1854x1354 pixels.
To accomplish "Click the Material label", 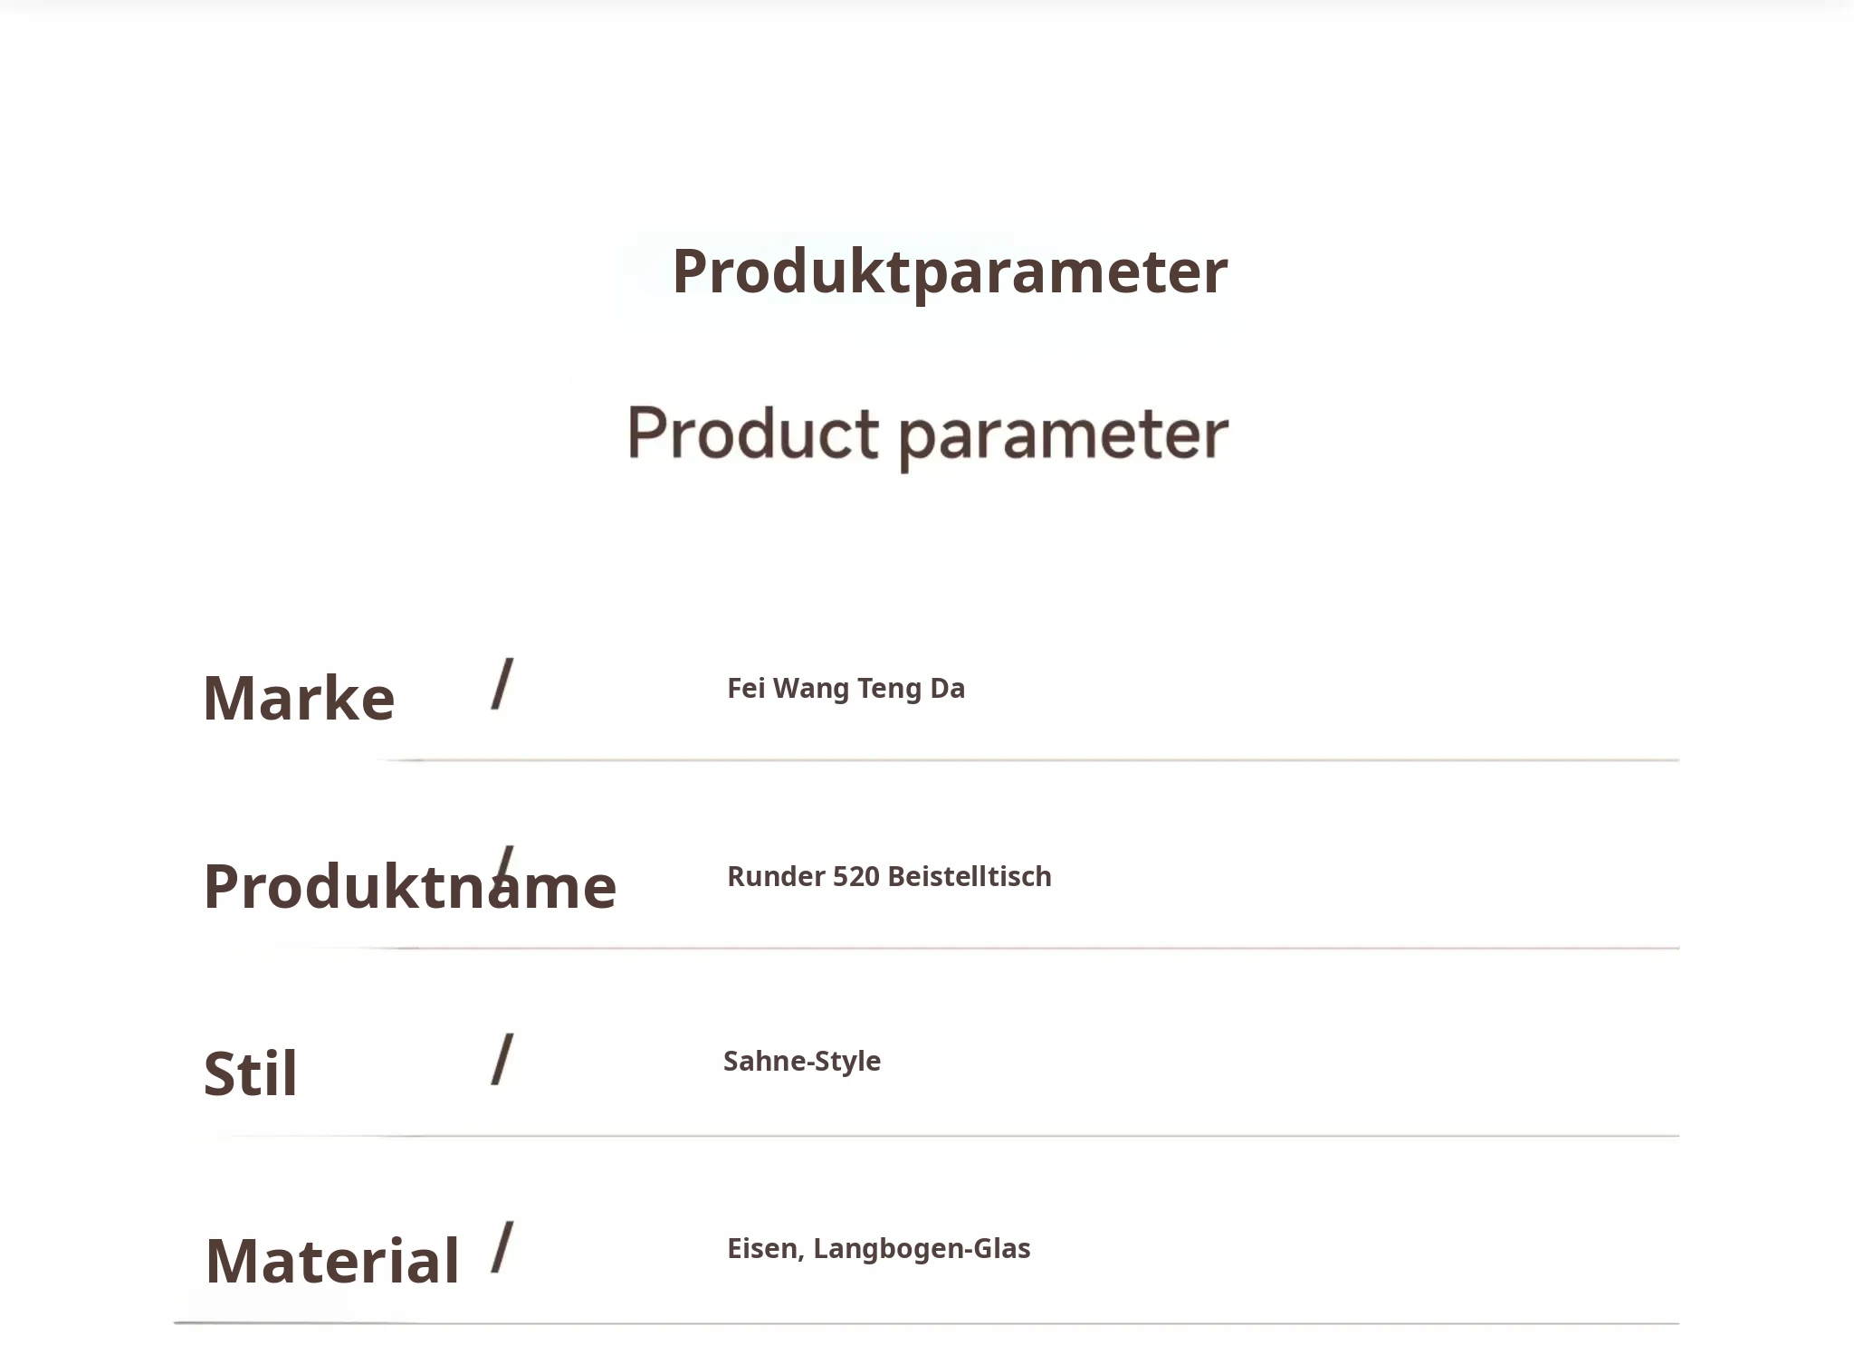I will click(333, 1261).
